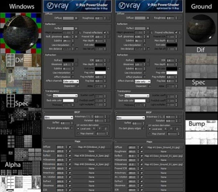The height and width of the screenshot is (192, 218).
Task: Toggle Fresnel L lock button in Ground panel
Action: 180,32
